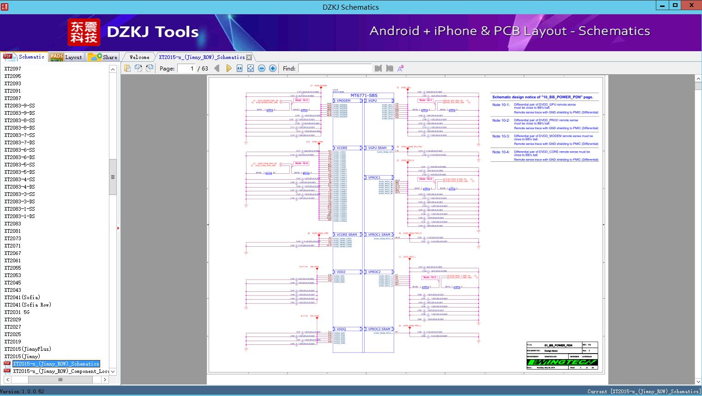702x396 pixels.
Task: Select XT2045 in the model list
Action: 13,283
